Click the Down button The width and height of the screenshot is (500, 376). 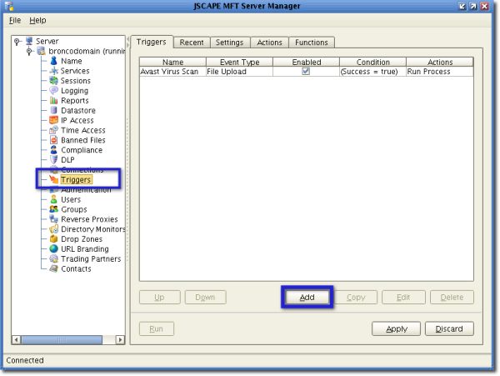205,298
